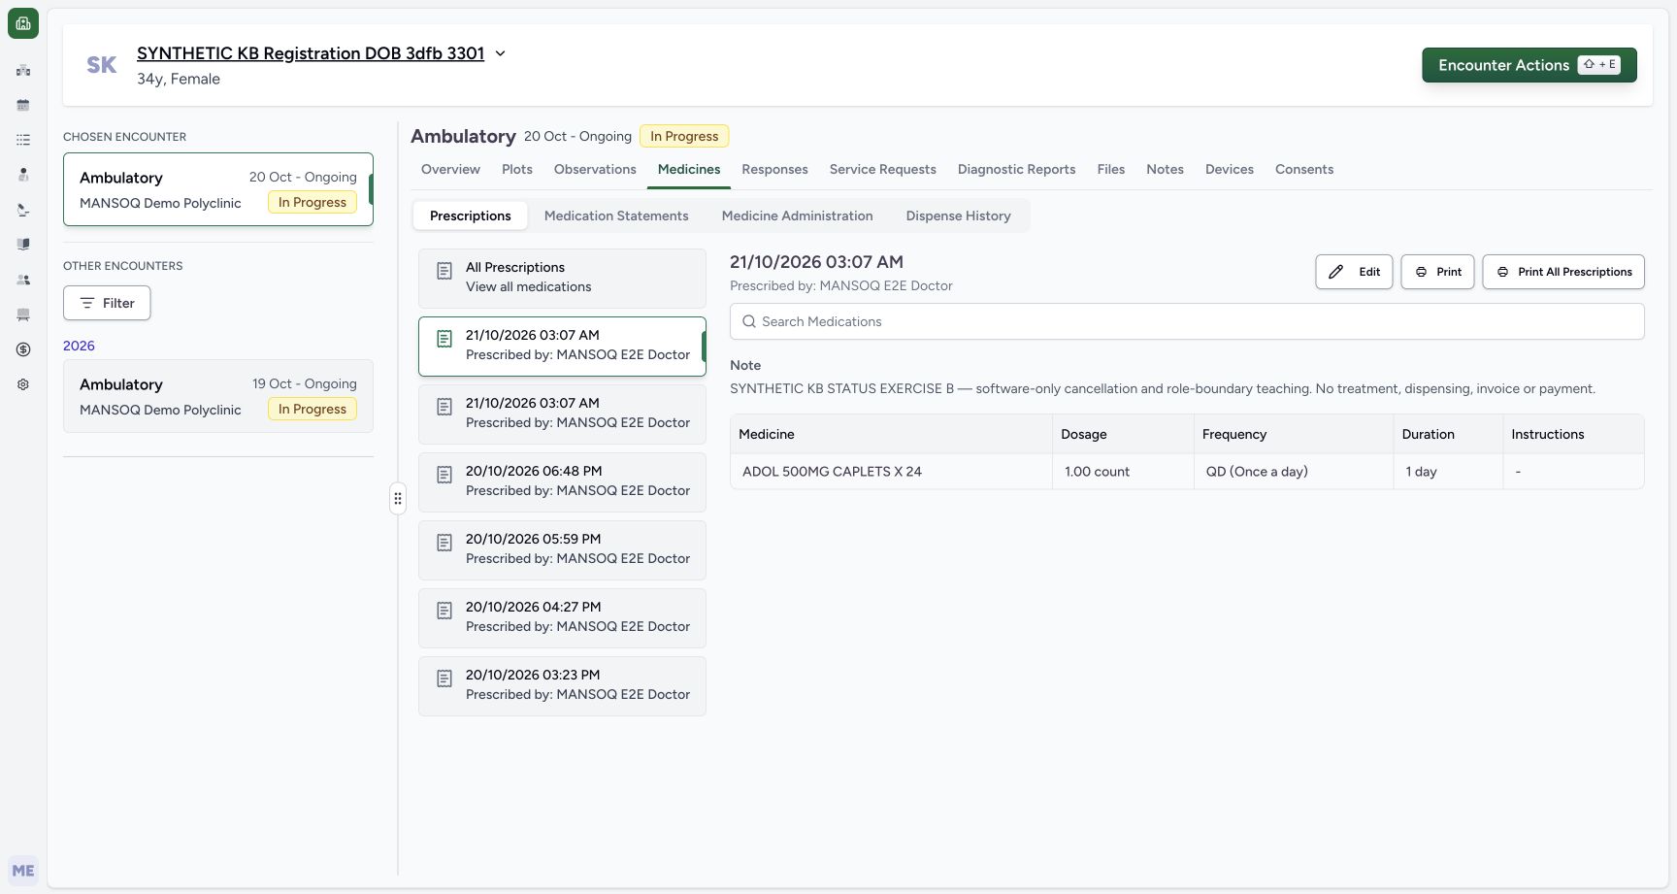Open the Dispense History sub-tab
1677x894 pixels.
point(958,215)
